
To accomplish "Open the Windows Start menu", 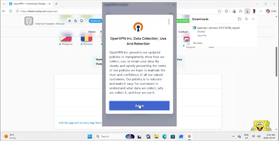I will click(x=90, y=136).
